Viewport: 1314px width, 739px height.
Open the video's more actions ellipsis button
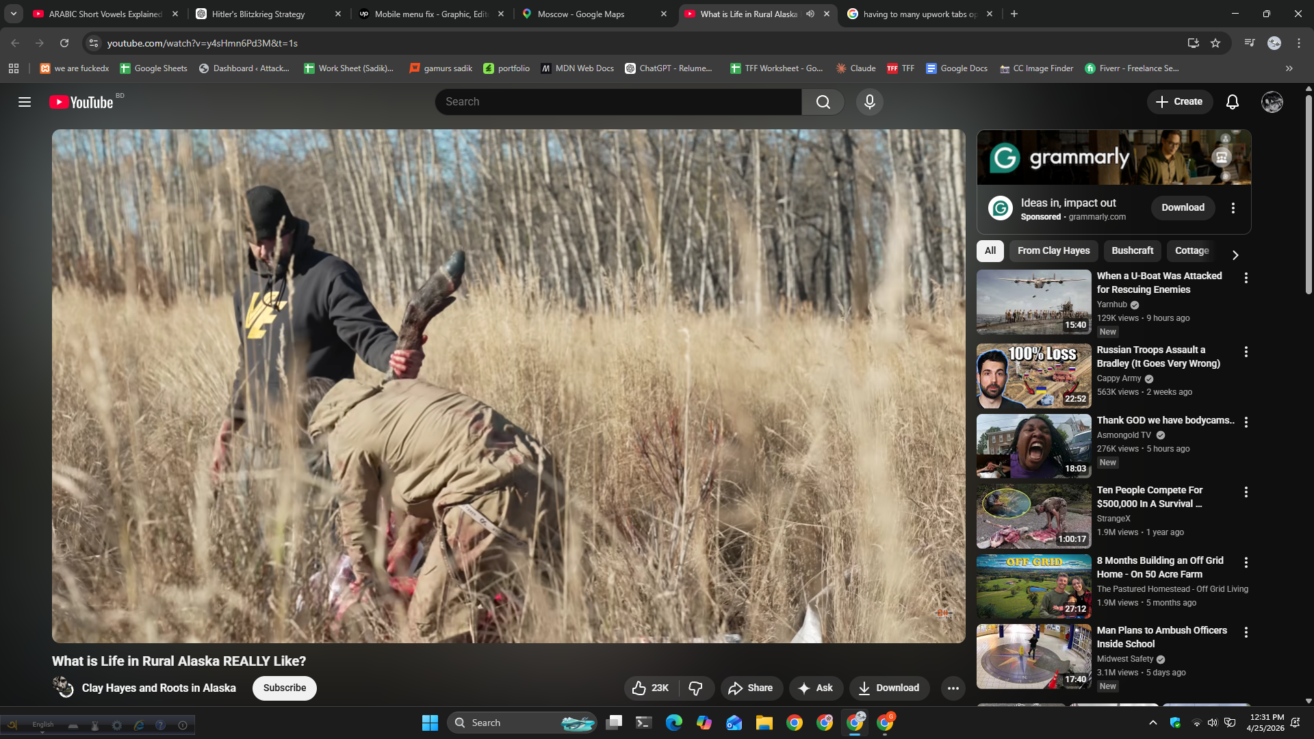click(x=953, y=688)
